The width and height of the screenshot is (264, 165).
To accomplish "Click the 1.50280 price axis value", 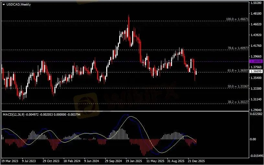I will [x=256, y=3].
